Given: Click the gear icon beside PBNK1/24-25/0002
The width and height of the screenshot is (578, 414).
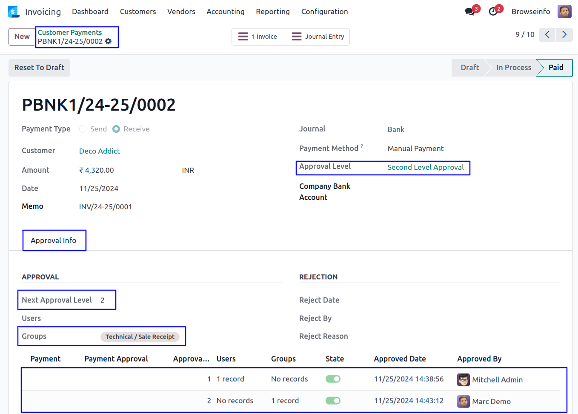Looking at the screenshot, I should [x=109, y=41].
